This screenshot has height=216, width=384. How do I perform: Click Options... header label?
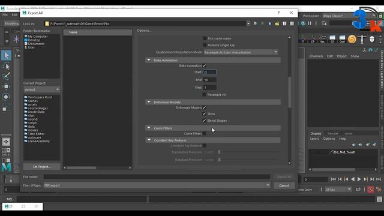click(144, 31)
